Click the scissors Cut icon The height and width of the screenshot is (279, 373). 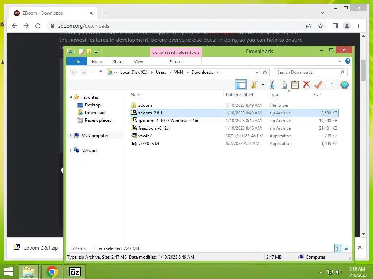click(272, 84)
